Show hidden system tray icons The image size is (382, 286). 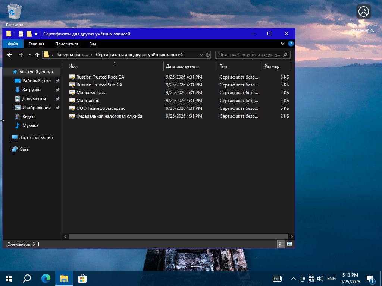click(294, 279)
